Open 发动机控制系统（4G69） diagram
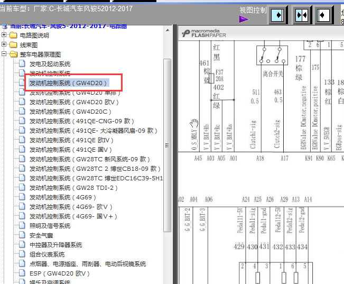Image resolution: width=344 pixels, height=284 pixels. [63, 197]
